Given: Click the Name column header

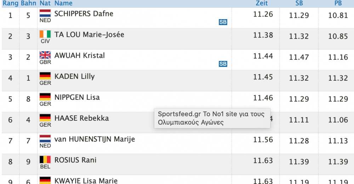Looking at the screenshot, I should click(x=63, y=3).
